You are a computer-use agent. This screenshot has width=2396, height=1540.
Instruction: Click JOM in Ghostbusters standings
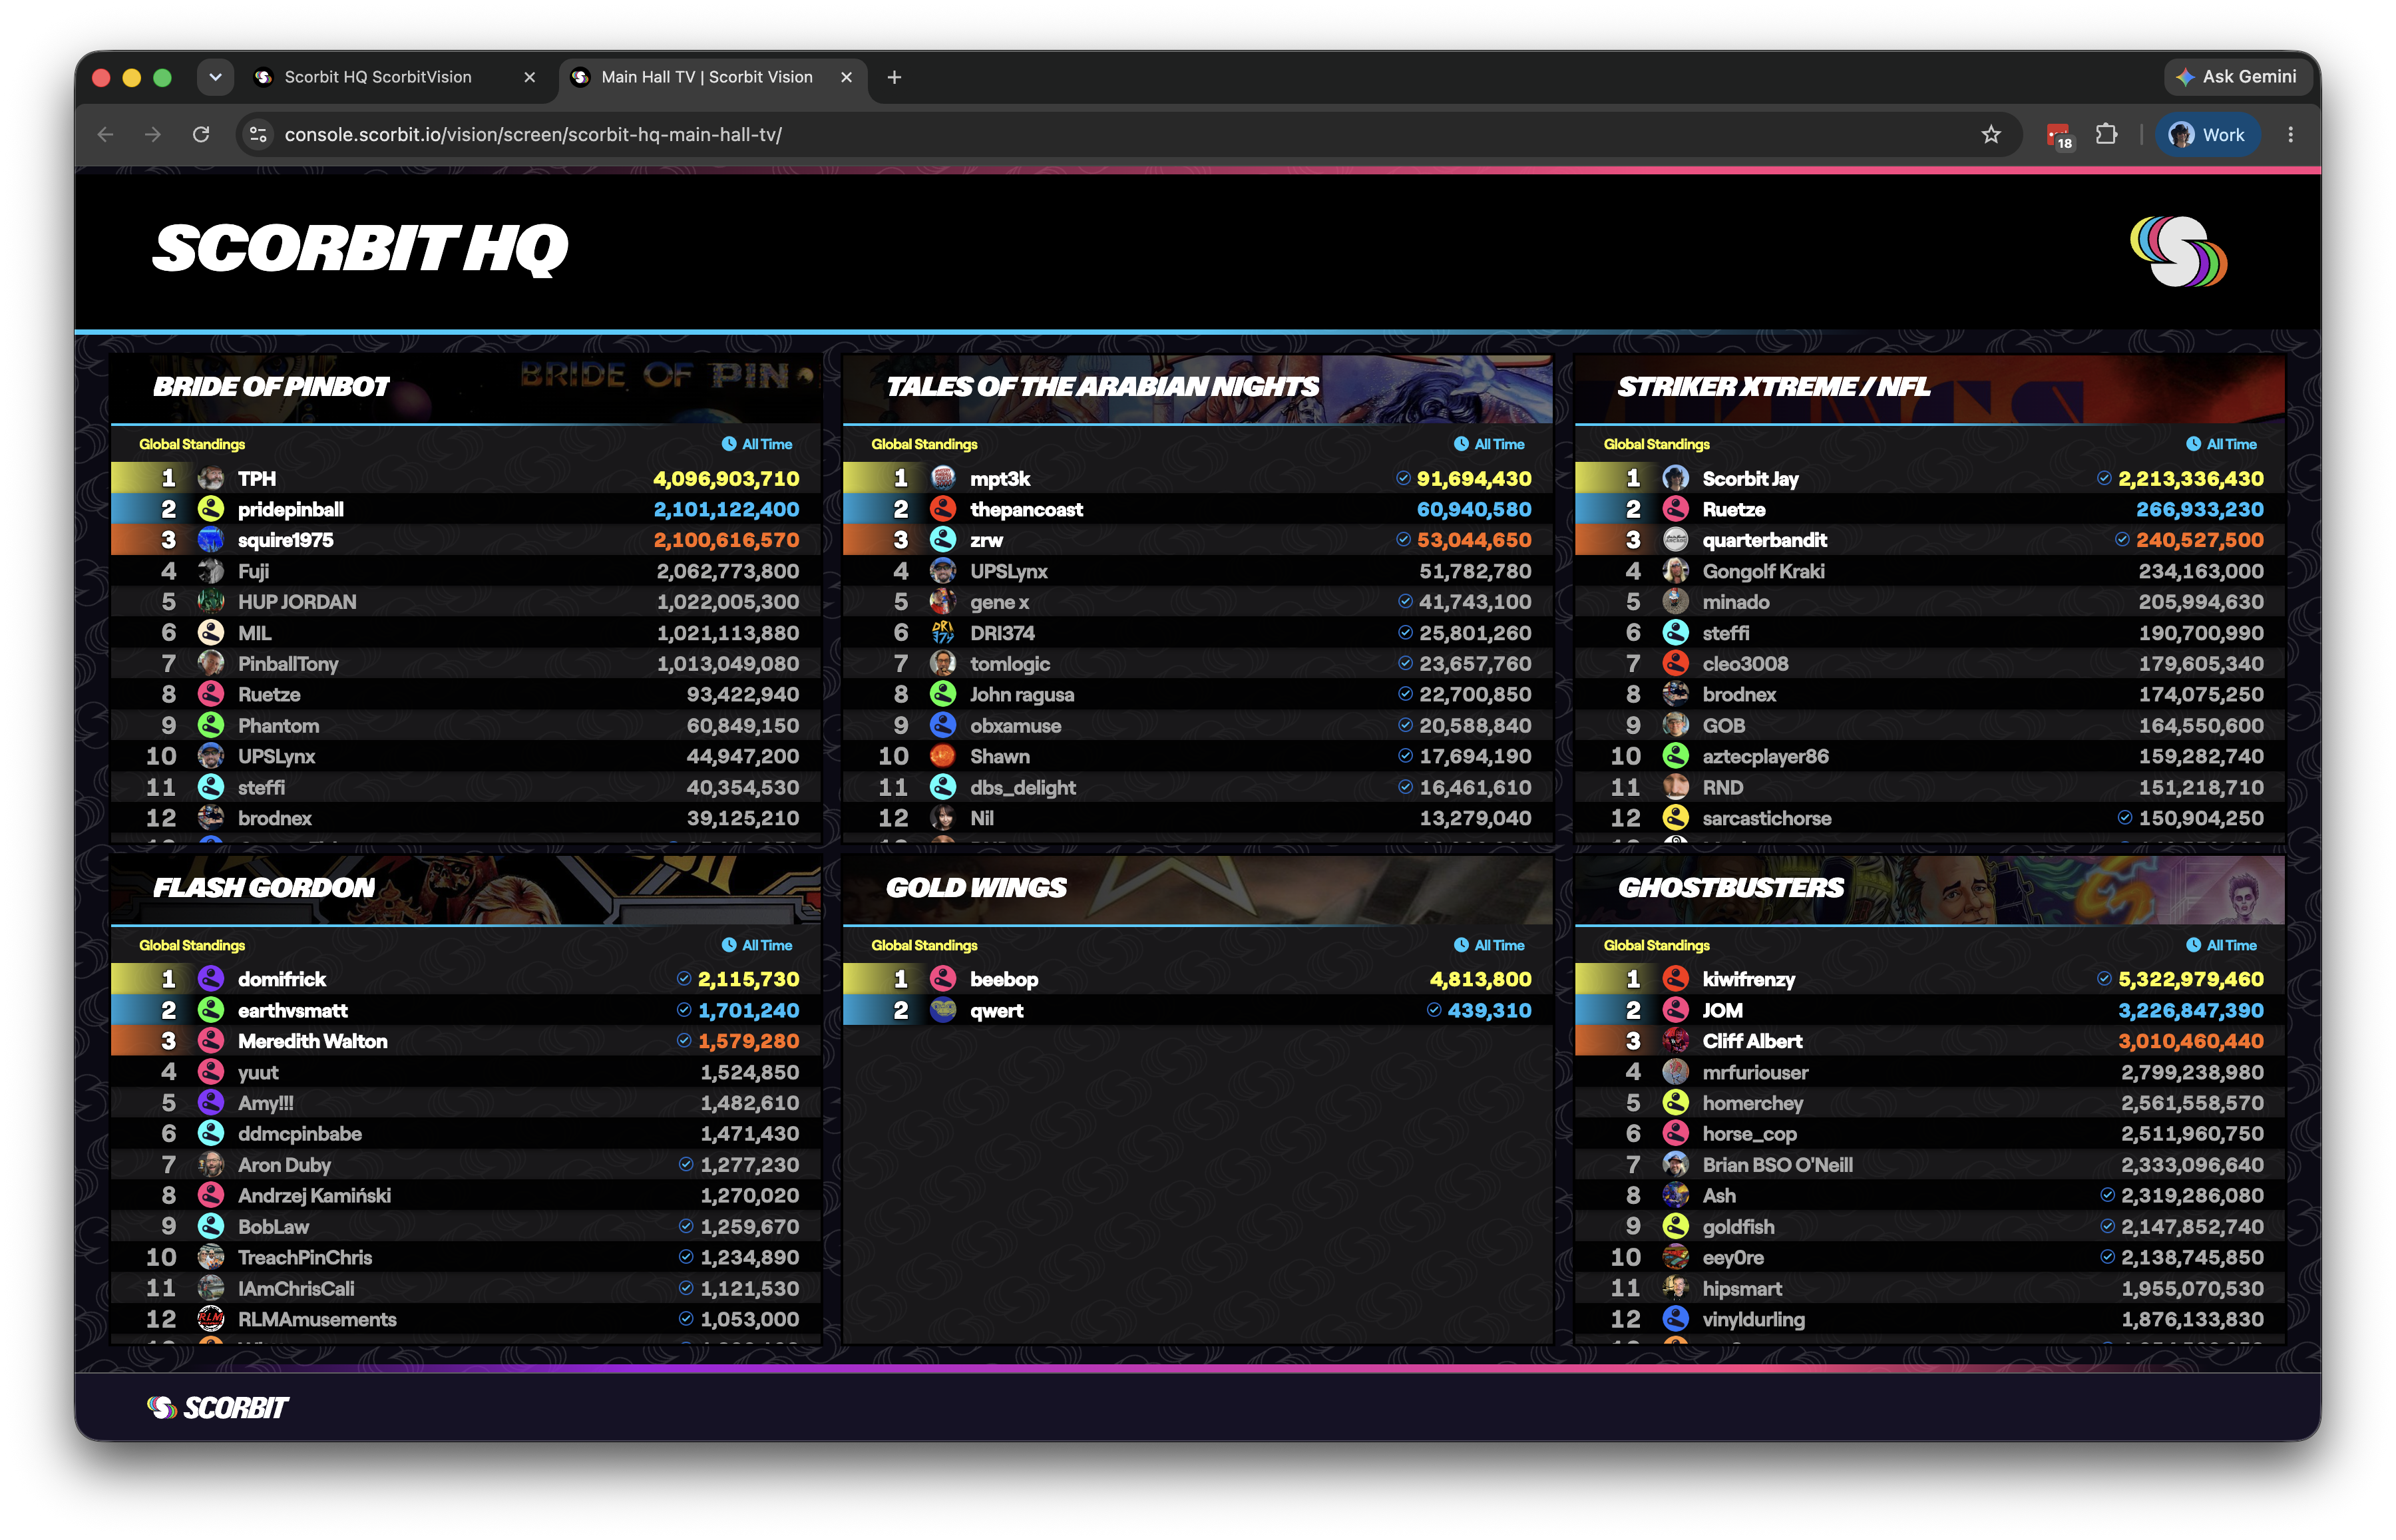1722,1010
